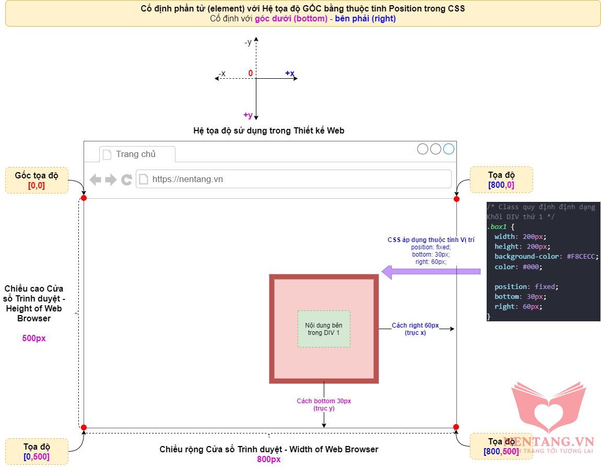Click the large purple left arrow
This screenshot has height=470, width=601.
431,271
